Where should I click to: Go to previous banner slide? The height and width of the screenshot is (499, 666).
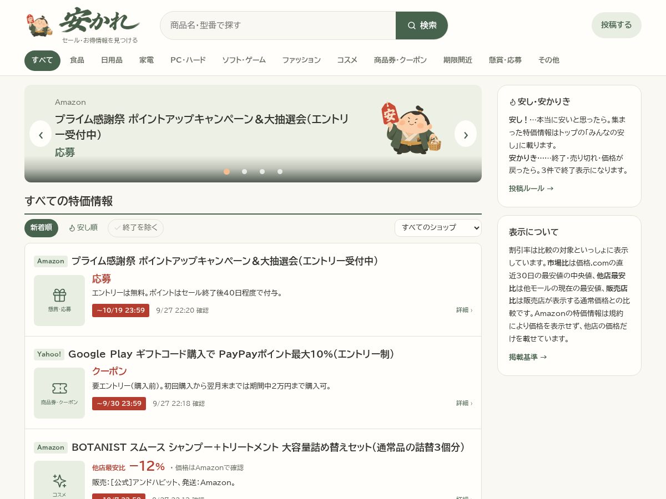[x=41, y=134]
